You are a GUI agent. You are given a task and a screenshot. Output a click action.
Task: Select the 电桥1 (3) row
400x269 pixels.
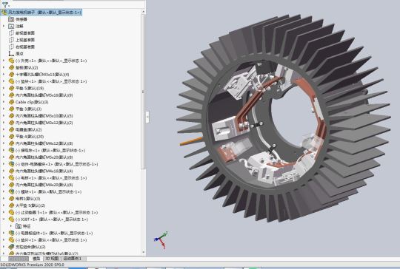point(28,198)
